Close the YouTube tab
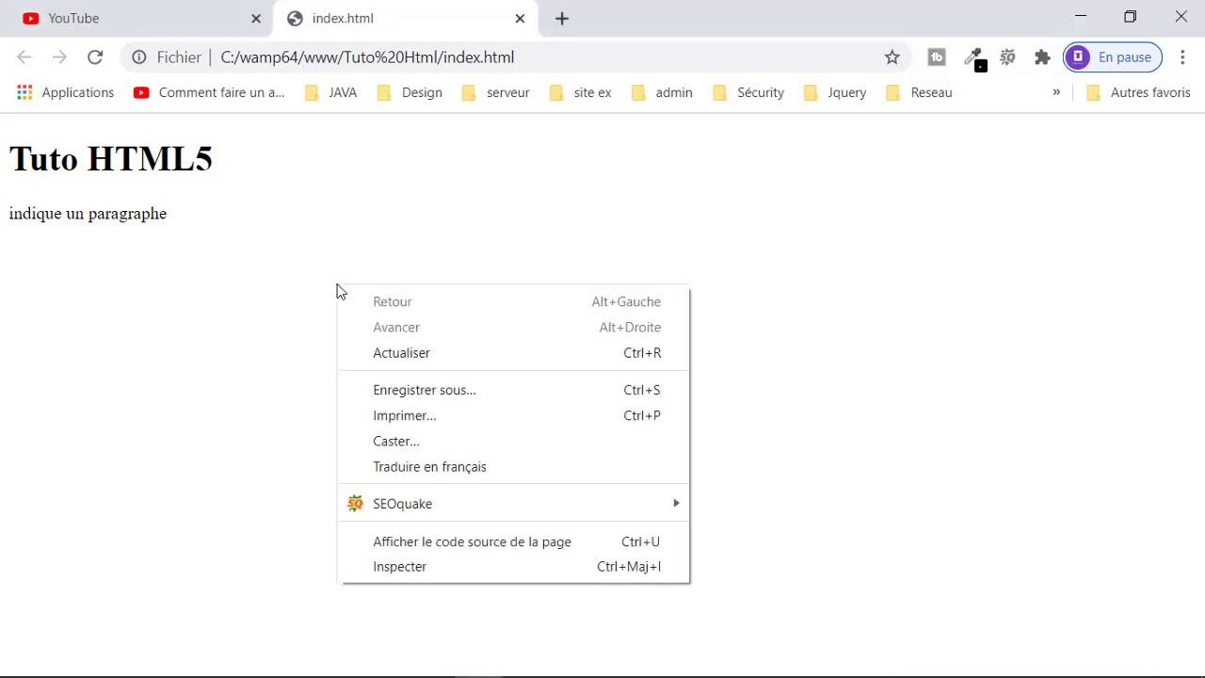1205x678 pixels. coord(256,19)
